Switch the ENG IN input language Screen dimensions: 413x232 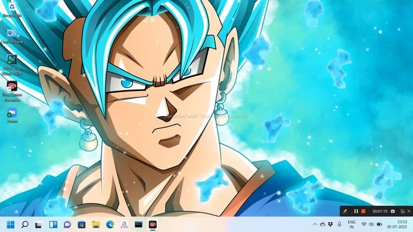point(352,224)
